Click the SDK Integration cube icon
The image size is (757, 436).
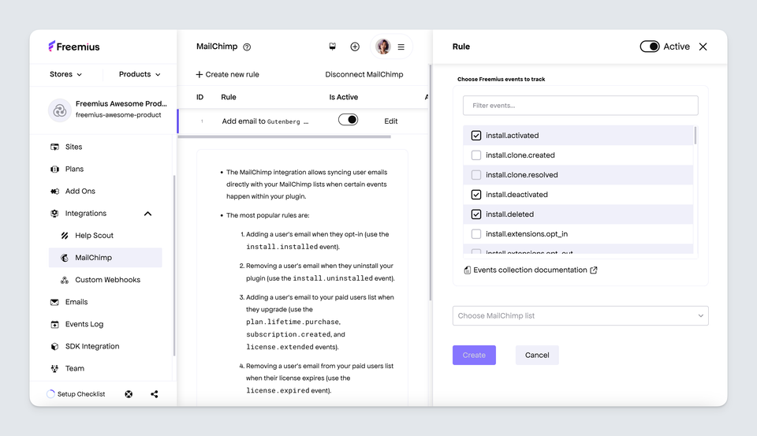click(54, 347)
